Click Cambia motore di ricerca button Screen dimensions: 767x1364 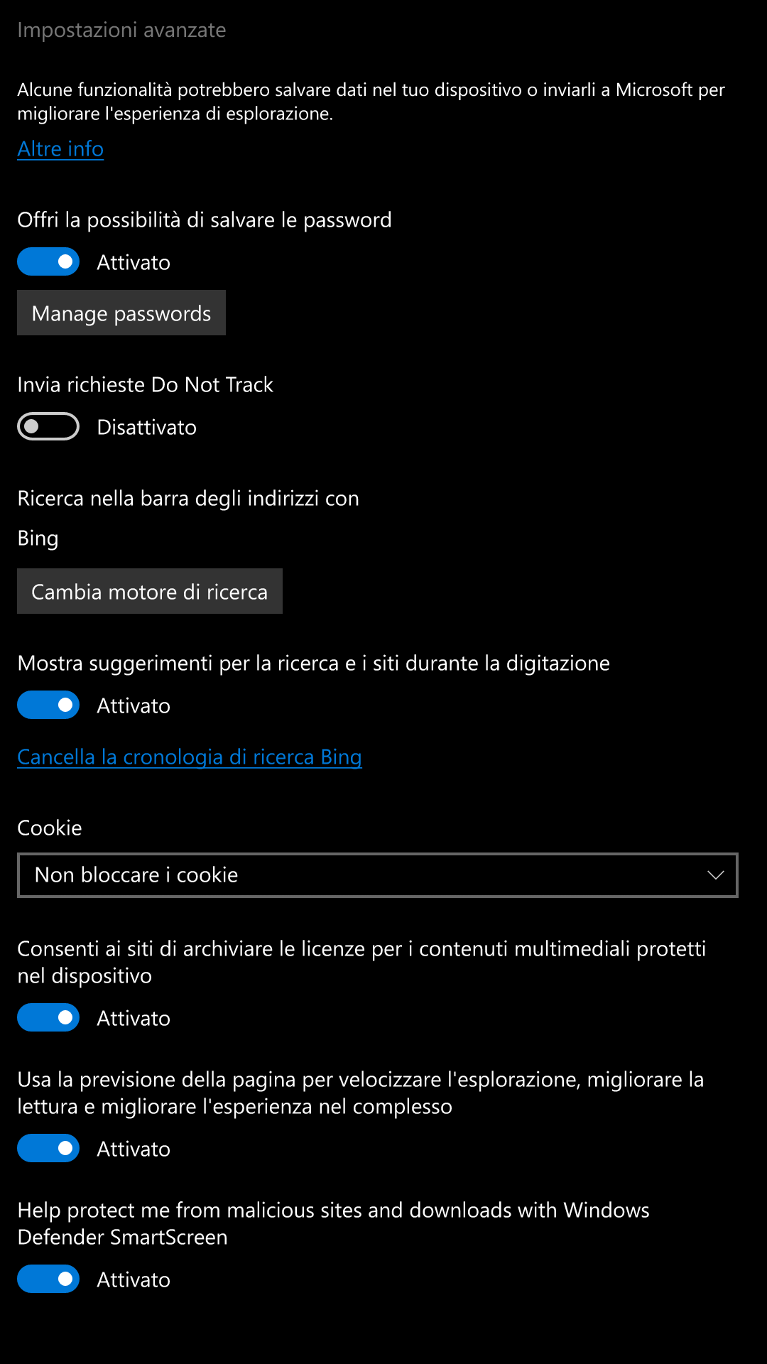[x=150, y=591]
